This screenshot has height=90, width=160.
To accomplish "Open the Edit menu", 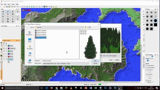I will coord(5,4).
